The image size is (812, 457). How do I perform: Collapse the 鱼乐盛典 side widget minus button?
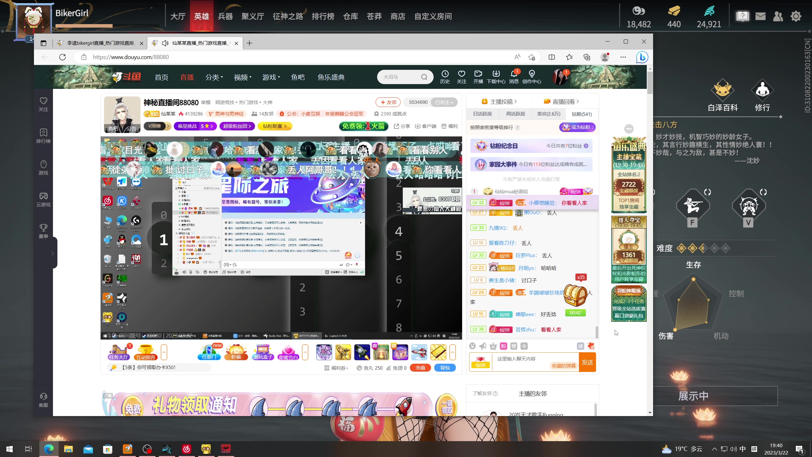tap(629, 129)
